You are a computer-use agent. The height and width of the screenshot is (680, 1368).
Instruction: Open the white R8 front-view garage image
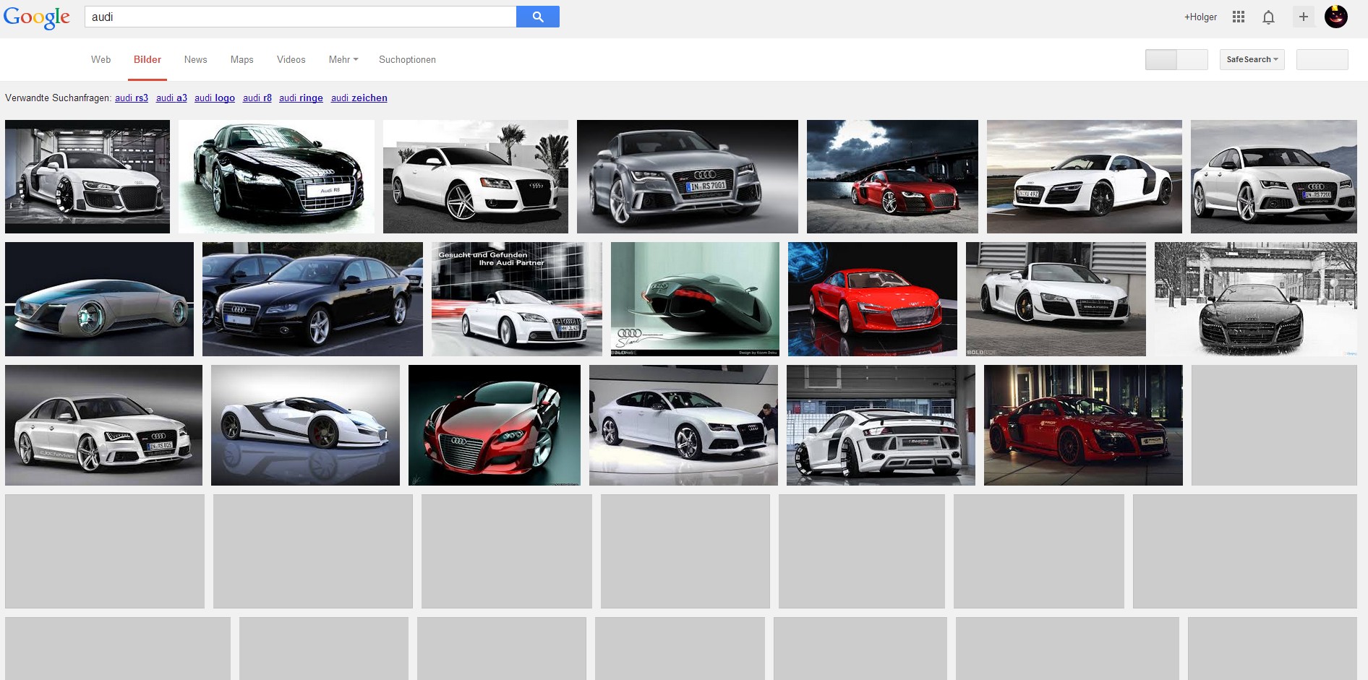(x=87, y=176)
